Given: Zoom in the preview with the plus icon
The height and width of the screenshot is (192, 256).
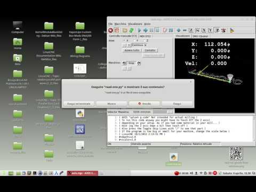Looking at the screenshot, I should [x=179, y=30].
